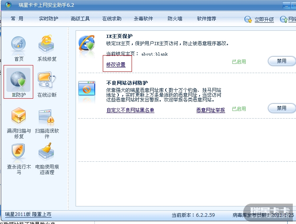This screenshot has height=224, width=296.
Task: Click the IE主页保护 IE shield icon
Action: point(87,43)
